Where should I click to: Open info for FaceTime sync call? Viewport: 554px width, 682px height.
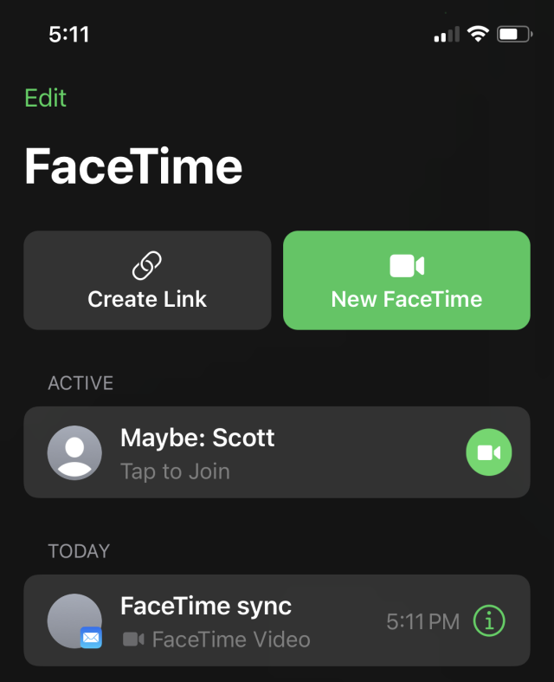(x=489, y=620)
